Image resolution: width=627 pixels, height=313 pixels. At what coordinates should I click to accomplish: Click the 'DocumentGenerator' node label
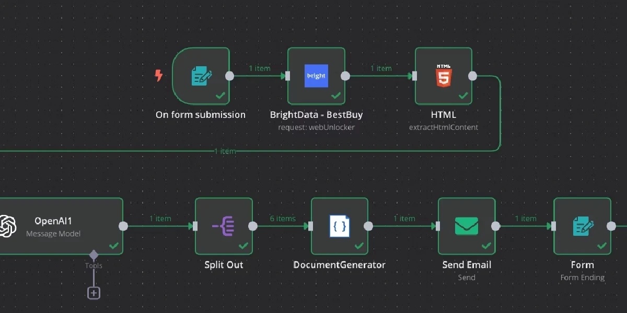pyautogui.click(x=340, y=265)
